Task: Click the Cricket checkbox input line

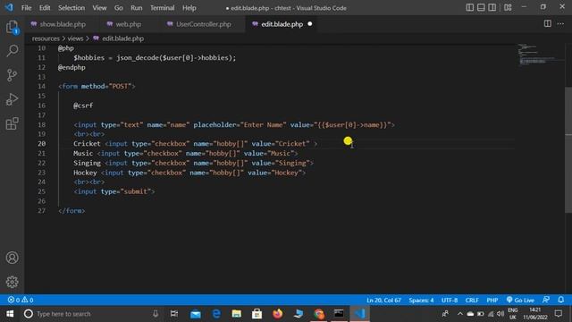Action: point(195,144)
